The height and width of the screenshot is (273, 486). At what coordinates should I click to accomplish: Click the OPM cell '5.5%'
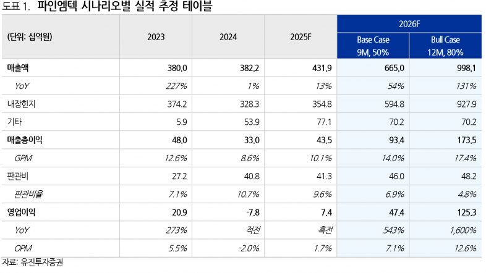[x=177, y=248]
